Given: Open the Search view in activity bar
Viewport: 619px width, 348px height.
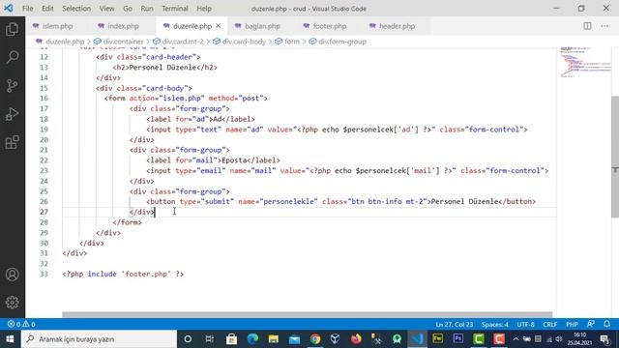Looking at the screenshot, I should tap(13, 58).
